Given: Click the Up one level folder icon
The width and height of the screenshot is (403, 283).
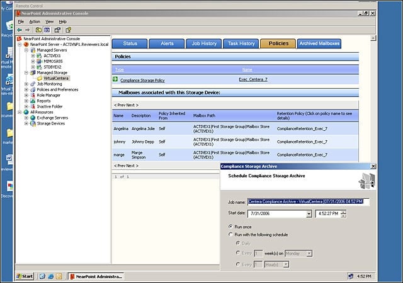Looking at the screenshot, I should pos(38,30).
